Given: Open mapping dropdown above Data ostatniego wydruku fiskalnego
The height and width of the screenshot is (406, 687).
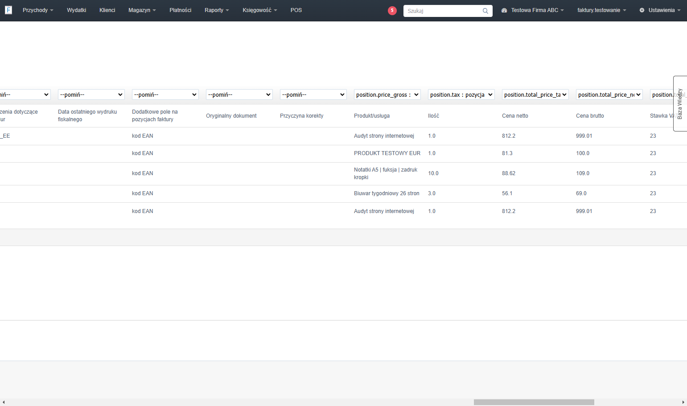Looking at the screenshot, I should 91,94.
